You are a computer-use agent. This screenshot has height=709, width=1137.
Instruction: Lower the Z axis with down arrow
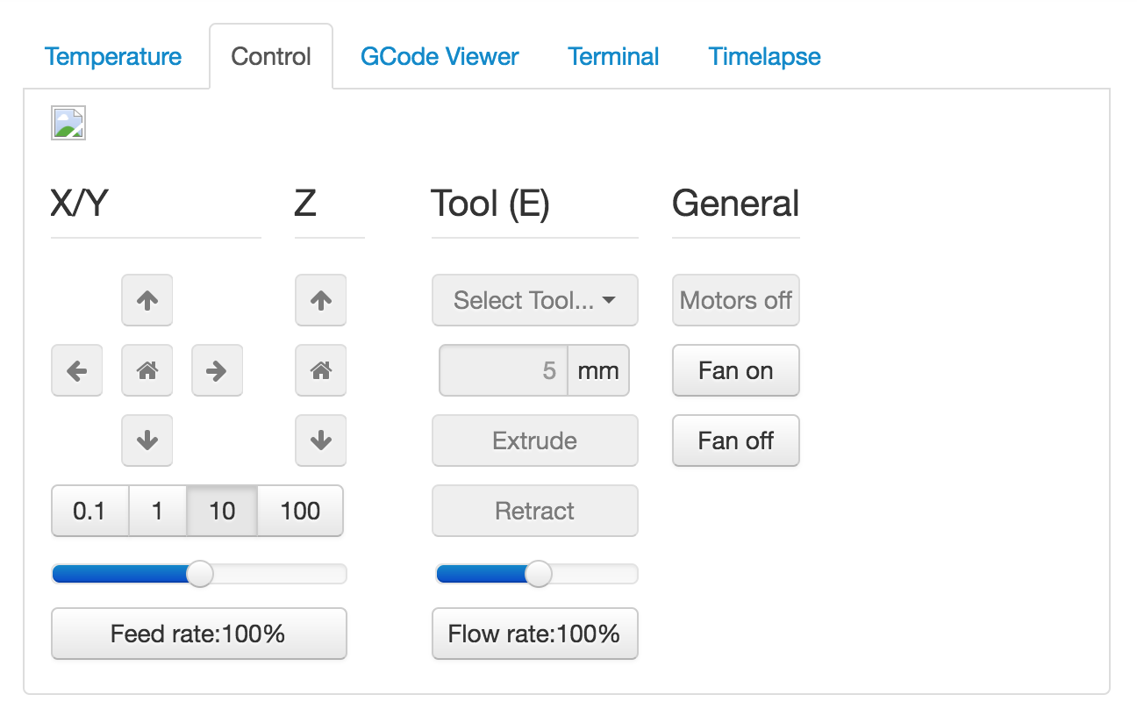321,440
